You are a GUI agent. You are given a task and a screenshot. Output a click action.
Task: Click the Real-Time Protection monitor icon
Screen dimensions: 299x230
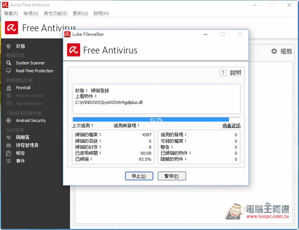[x=8, y=71]
